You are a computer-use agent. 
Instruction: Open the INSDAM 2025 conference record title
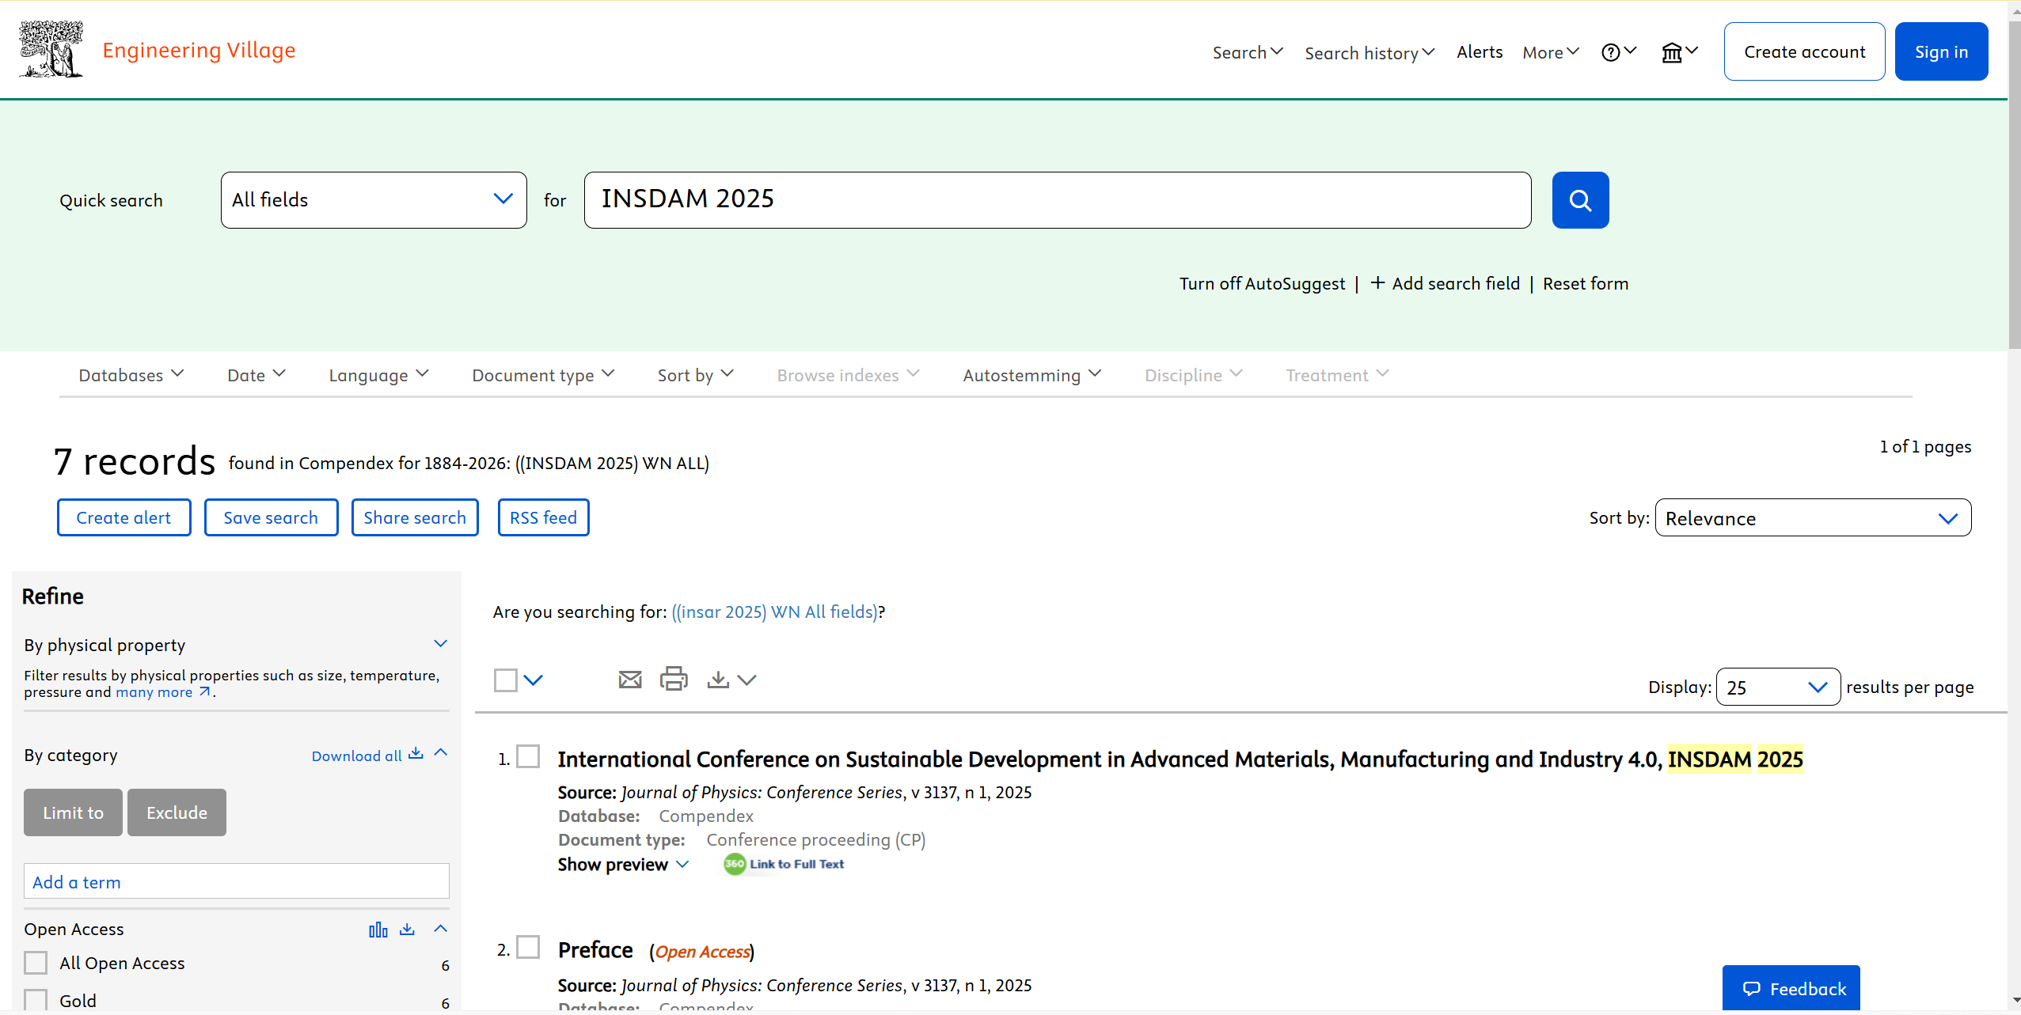[1180, 759]
